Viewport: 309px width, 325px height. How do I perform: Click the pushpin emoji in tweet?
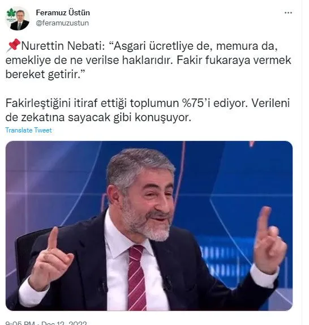point(14,45)
